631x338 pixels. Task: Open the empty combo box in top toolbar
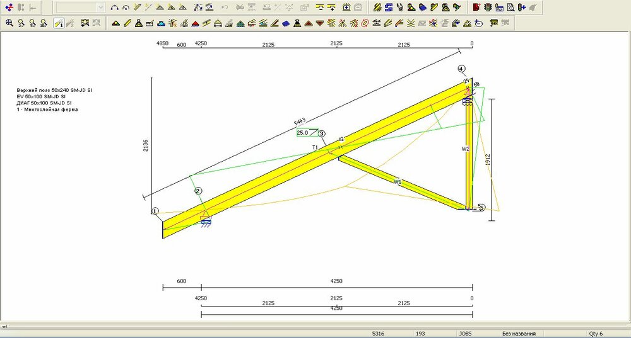[81, 7]
